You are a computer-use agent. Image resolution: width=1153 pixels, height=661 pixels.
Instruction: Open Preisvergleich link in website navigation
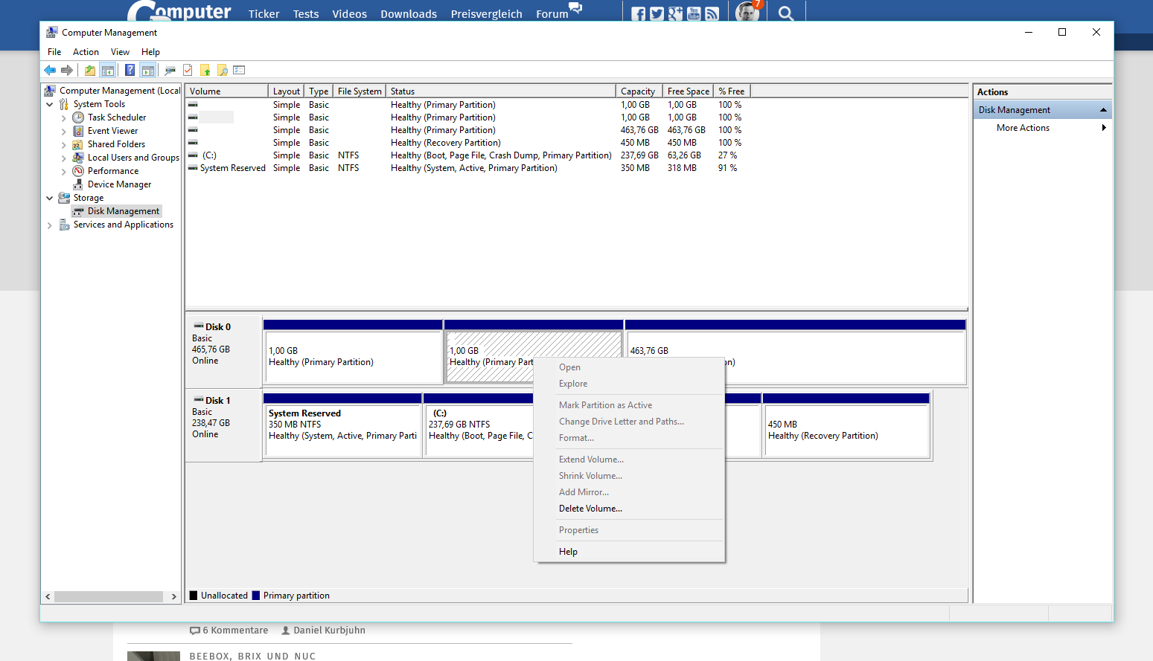(486, 14)
